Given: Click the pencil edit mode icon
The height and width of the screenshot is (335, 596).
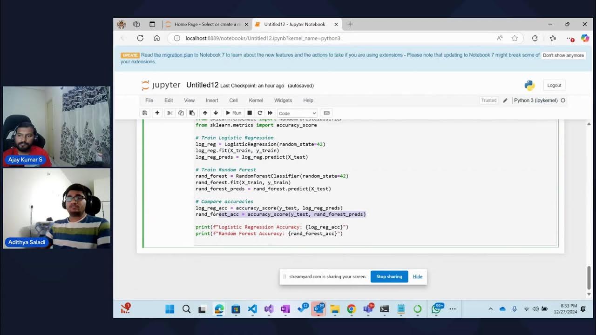Looking at the screenshot, I should tap(505, 100).
